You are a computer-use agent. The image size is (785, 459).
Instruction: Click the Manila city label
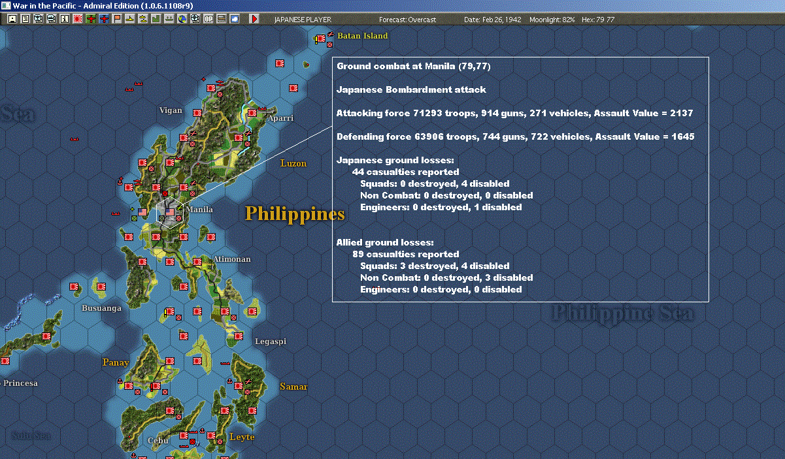200,210
